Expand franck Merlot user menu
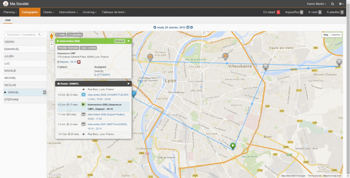This screenshot has height=178, width=350. (316, 4)
